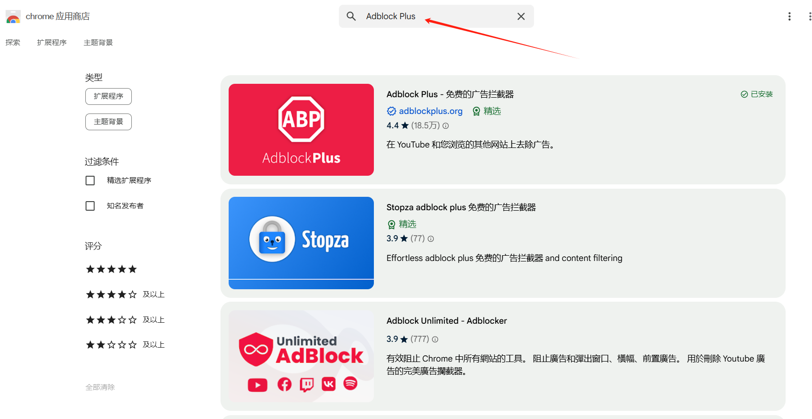This screenshot has height=419, width=812.
Task: Click the VK icon in Unlimited AdBlock image
Action: pos(329,384)
